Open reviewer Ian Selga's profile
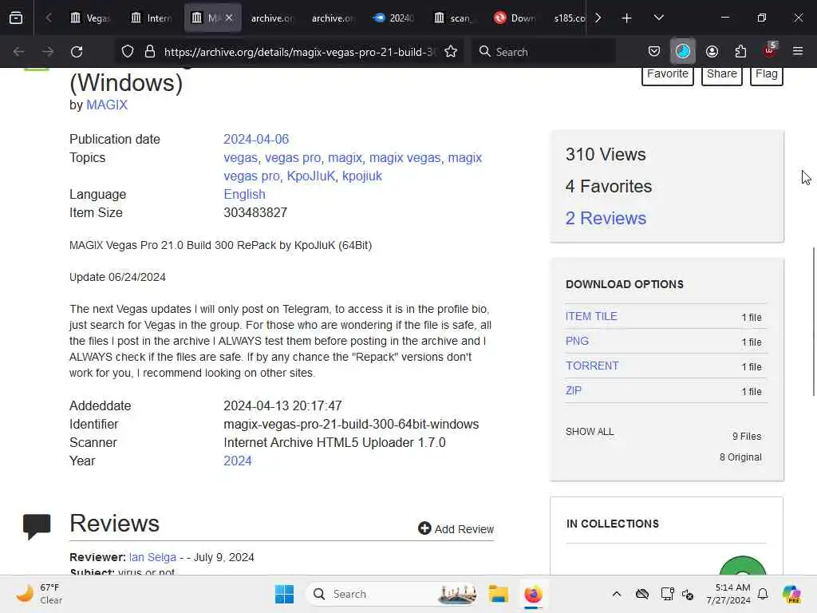Viewport: 817px width, 613px height. (x=152, y=557)
